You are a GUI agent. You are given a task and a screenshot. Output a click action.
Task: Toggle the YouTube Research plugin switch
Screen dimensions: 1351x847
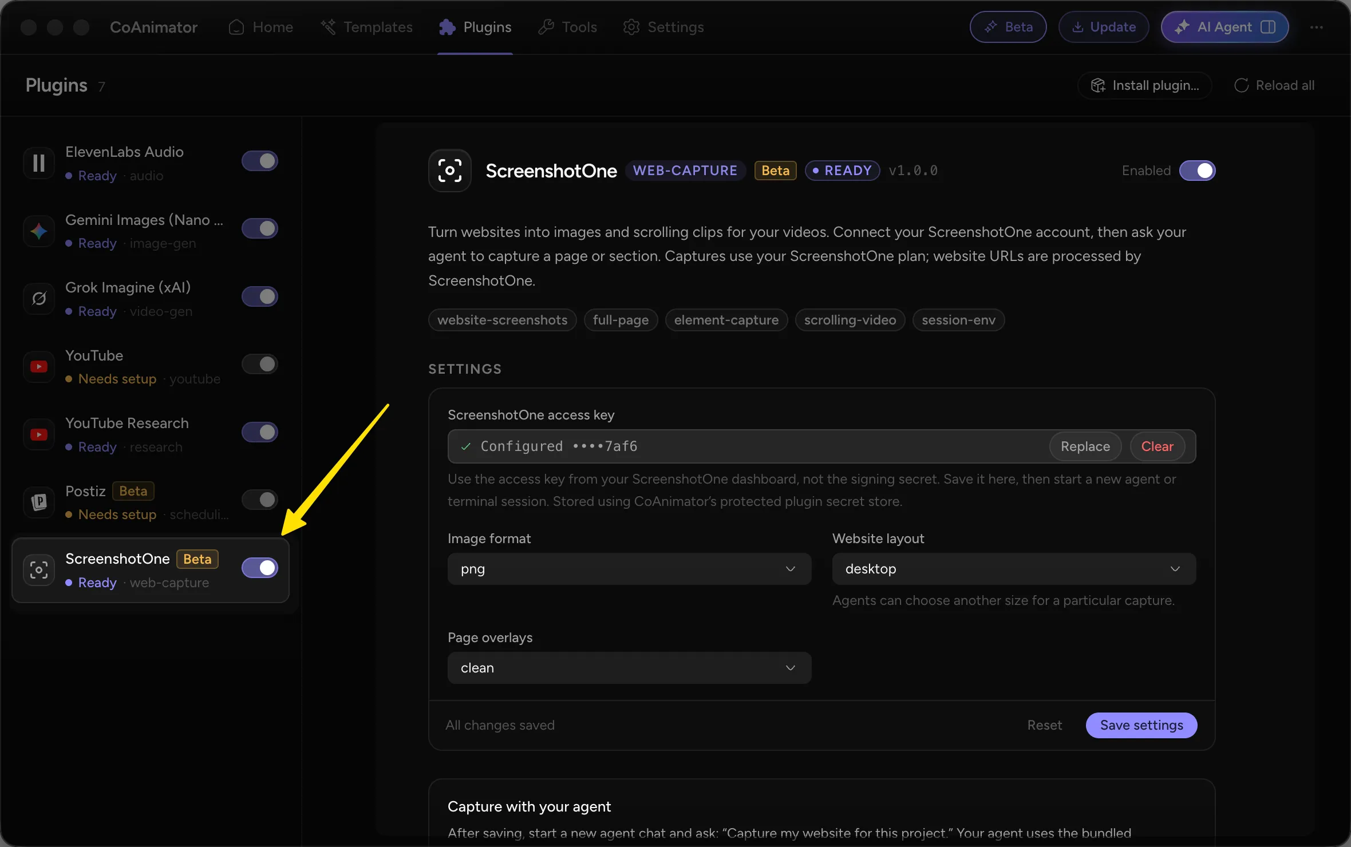pos(260,432)
